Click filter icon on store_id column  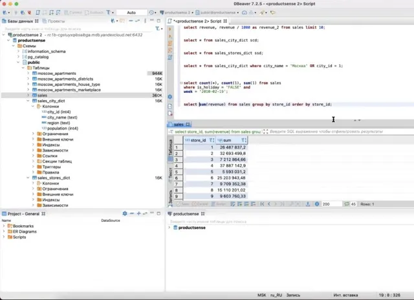[212, 141]
